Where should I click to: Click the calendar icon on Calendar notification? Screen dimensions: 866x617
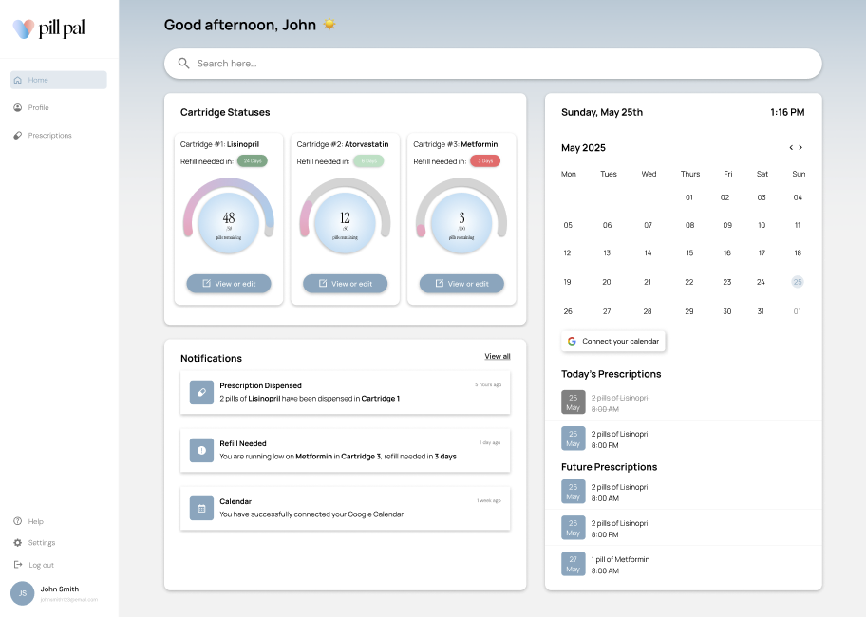tap(201, 508)
